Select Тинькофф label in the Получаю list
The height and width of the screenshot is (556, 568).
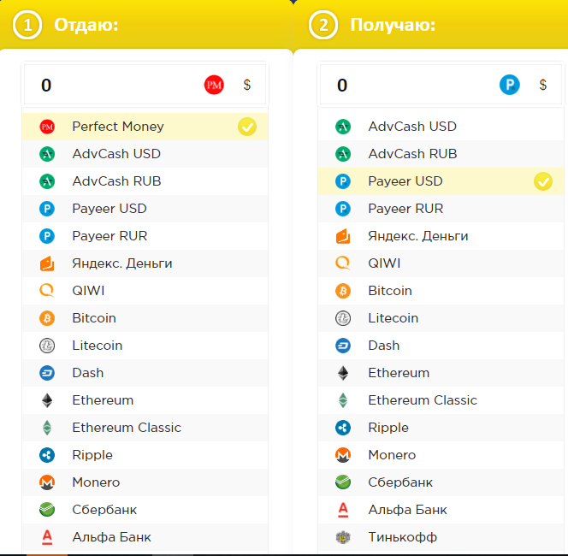point(402,537)
